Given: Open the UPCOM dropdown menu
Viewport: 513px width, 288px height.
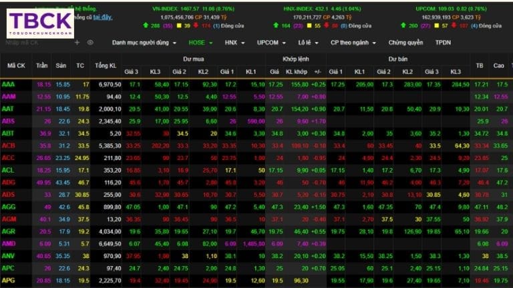Looking at the screenshot, I should (x=275, y=42).
